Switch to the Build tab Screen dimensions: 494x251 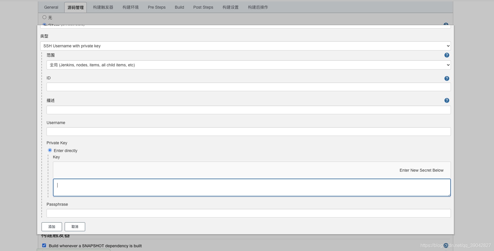[179, 7]
